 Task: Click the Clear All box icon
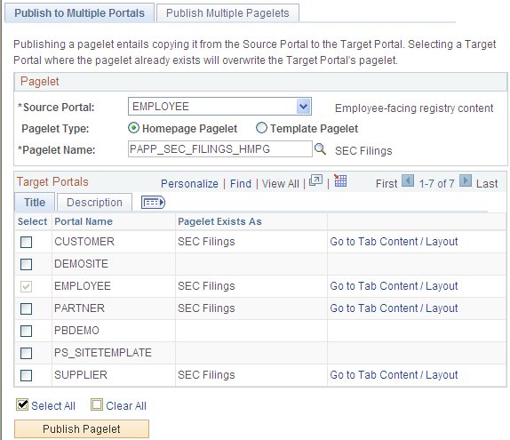[97, 404]
